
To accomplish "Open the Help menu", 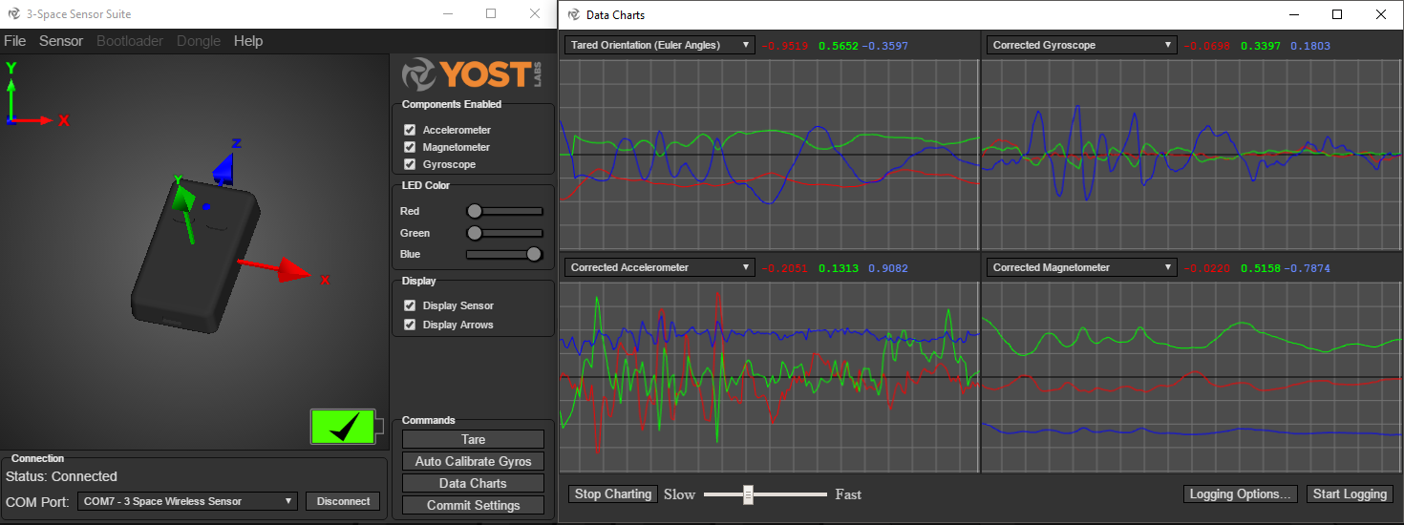I will tap(248, 41).
